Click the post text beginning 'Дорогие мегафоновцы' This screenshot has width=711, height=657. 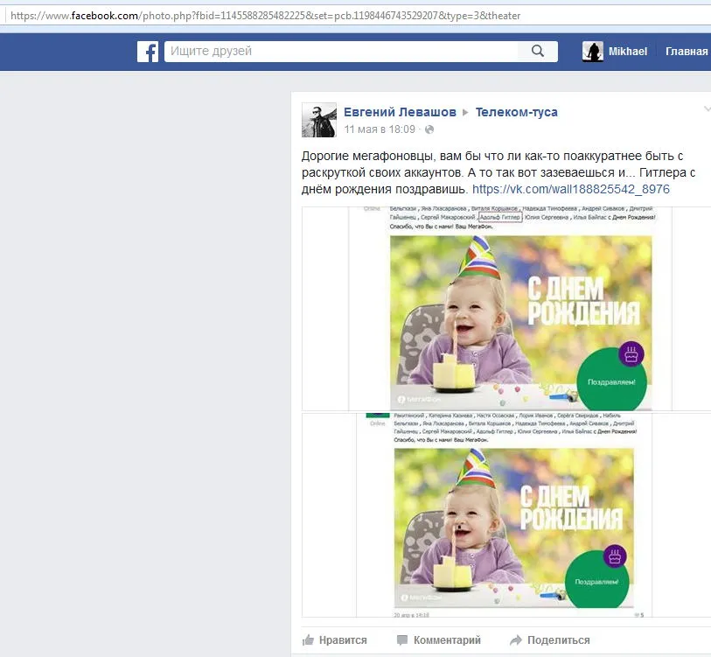click(x=498, y=172)
